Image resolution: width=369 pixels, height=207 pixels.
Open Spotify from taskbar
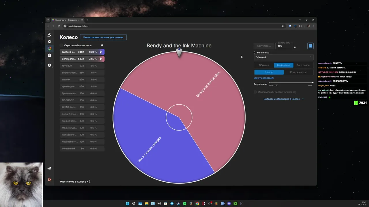(x=184, y=204)
